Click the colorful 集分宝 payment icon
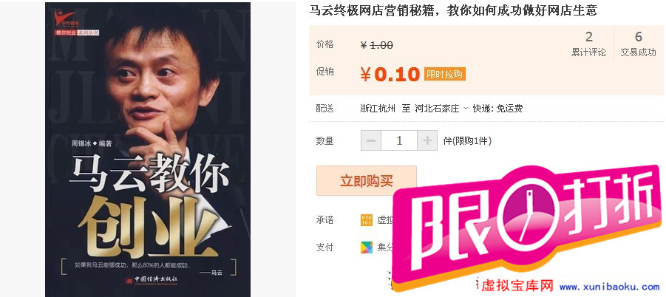This screenshot has height=297, width=666. [367, 247]
